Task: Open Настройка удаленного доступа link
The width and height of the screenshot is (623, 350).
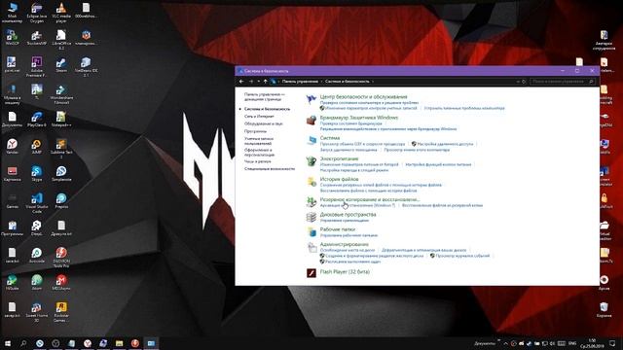Action: (x=445, y=144)
